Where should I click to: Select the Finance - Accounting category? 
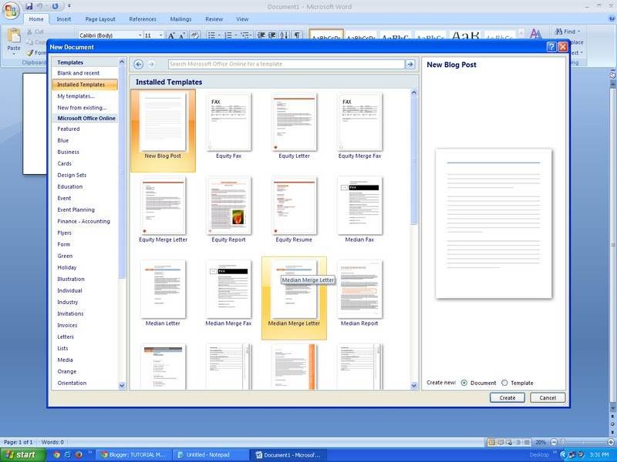tap(84, 221)
